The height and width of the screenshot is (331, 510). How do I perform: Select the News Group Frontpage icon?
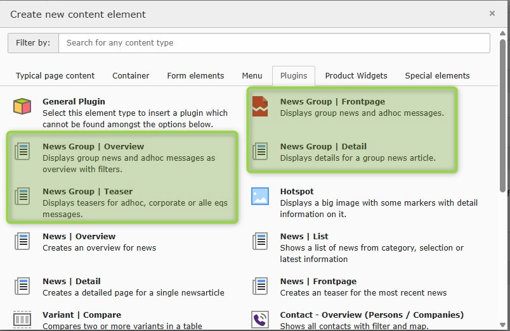point(260,106)
